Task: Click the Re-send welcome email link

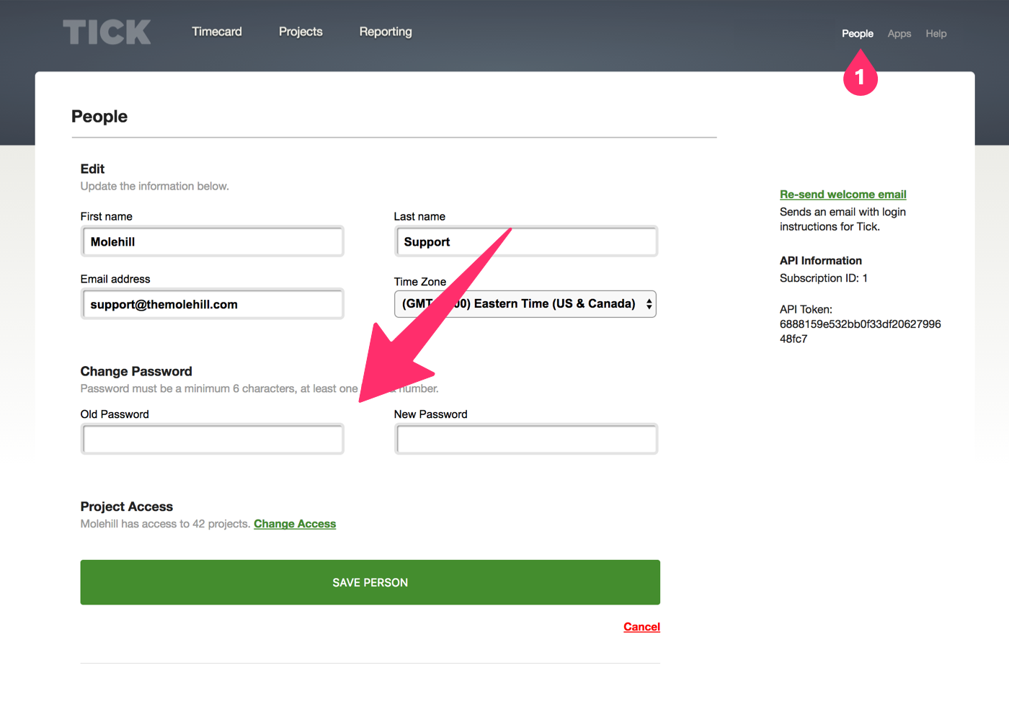Action: coord(843,195)
